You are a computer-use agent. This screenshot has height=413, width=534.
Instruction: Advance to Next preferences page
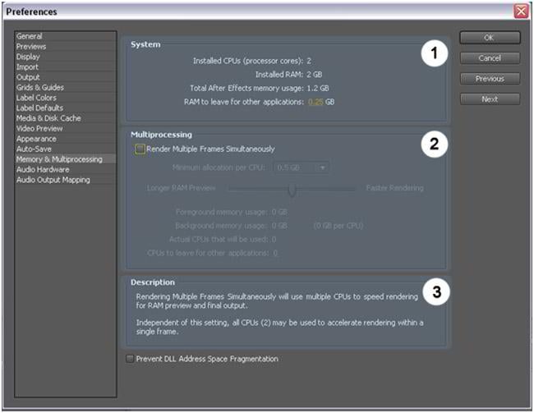489,99
